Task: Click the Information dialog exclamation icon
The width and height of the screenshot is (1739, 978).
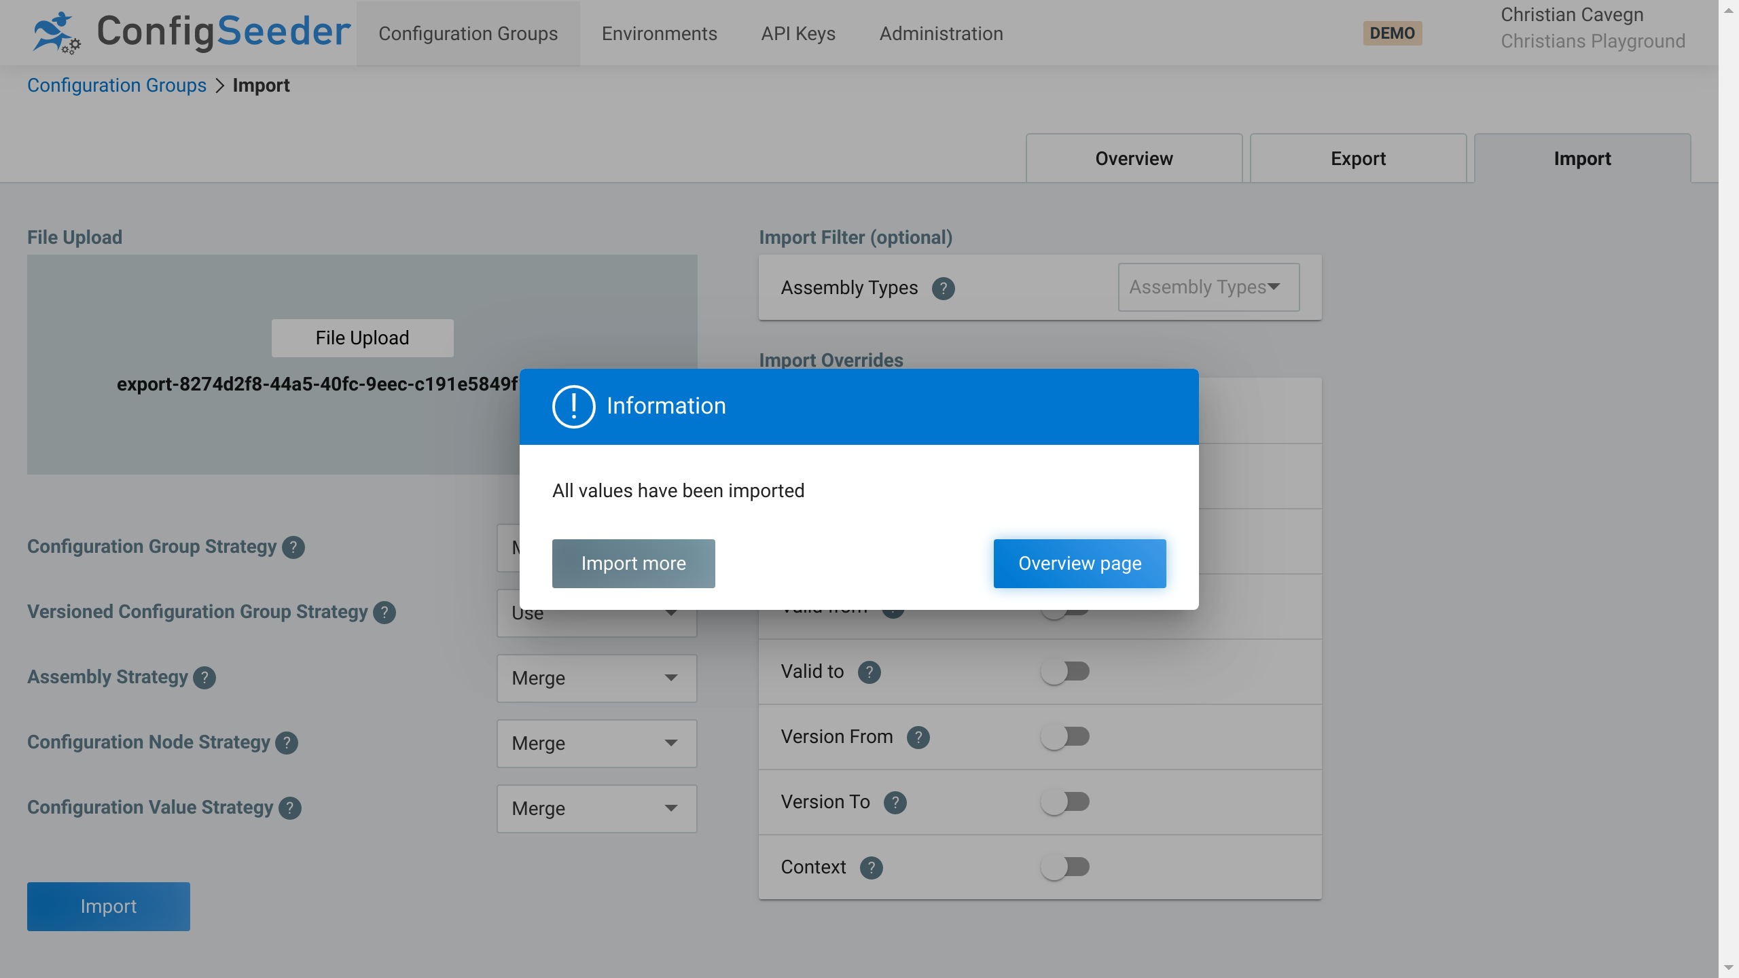Action: tap(573, 406)
